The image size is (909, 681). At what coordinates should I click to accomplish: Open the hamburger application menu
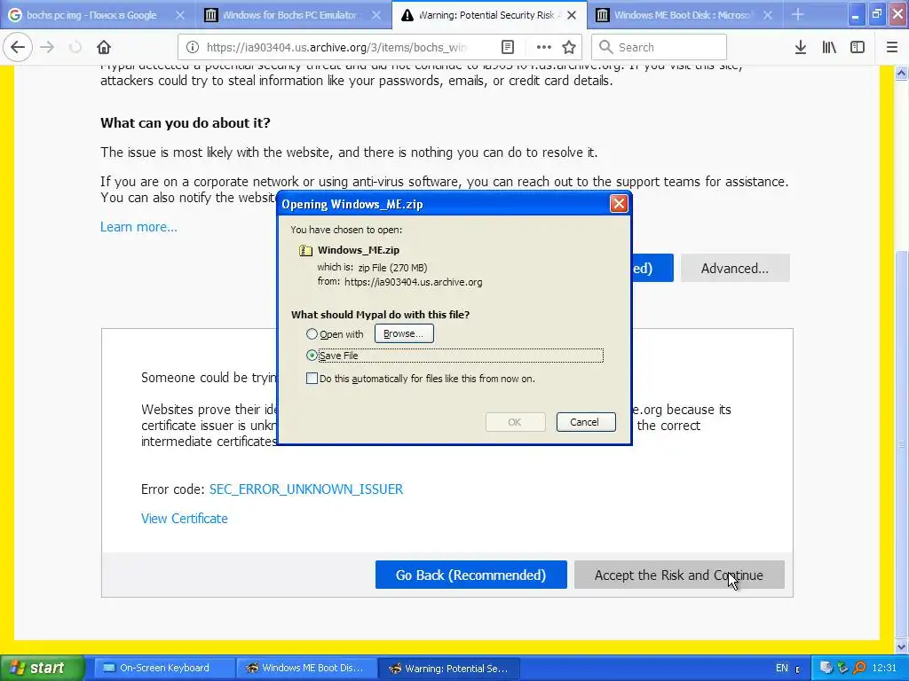tap(892, 47)
